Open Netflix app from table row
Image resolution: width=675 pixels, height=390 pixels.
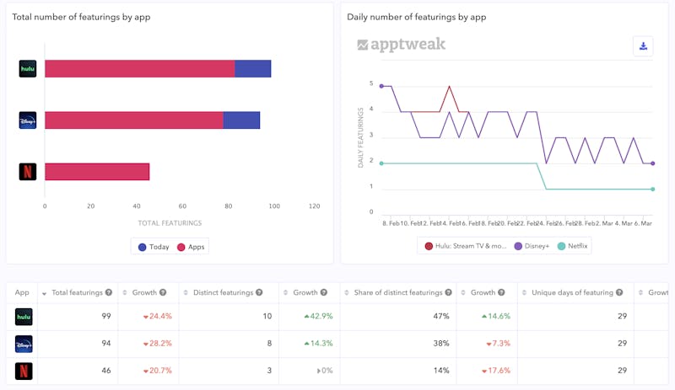coord(24,371)
